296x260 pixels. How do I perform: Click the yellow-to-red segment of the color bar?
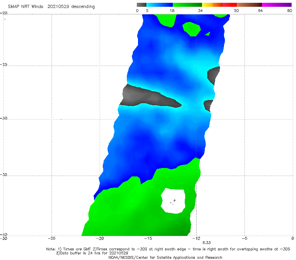pos(219,5)
